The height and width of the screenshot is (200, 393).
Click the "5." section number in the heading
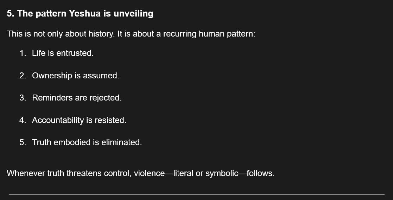coord(10,14)
